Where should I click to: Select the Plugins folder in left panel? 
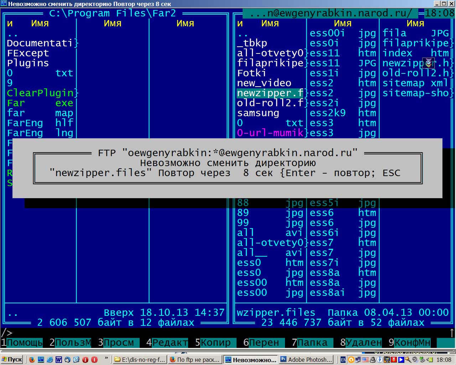28,63
